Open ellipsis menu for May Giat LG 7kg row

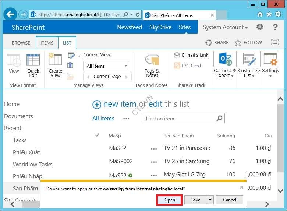[x=154, y=175]
